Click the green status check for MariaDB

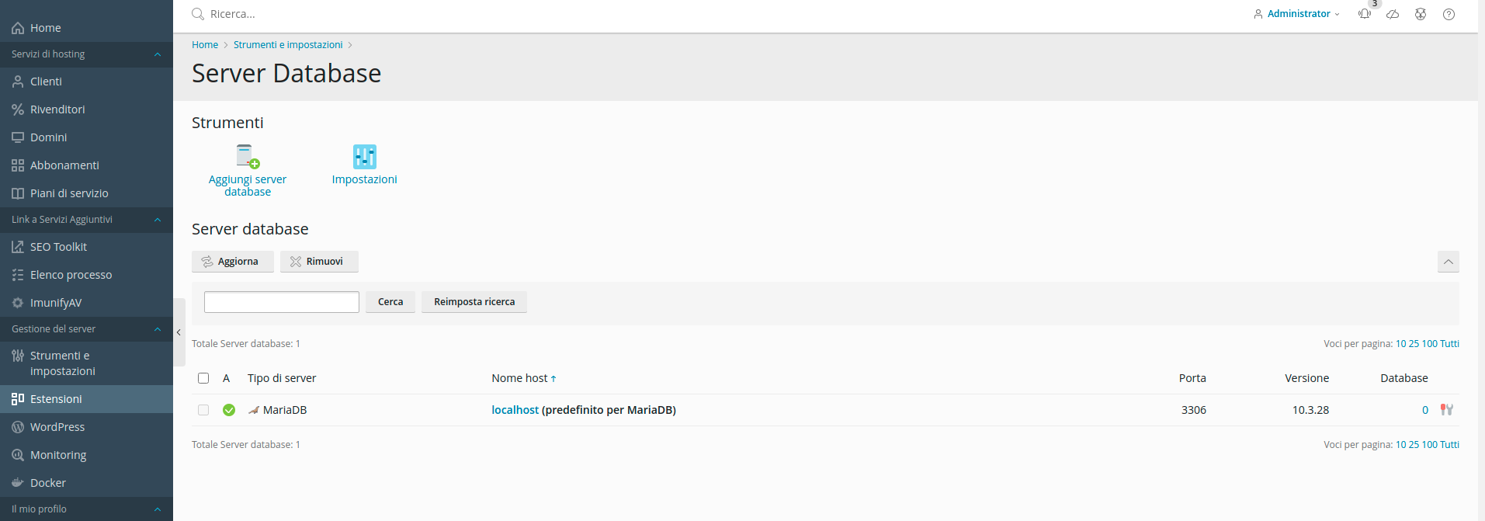tap(229, 410)
